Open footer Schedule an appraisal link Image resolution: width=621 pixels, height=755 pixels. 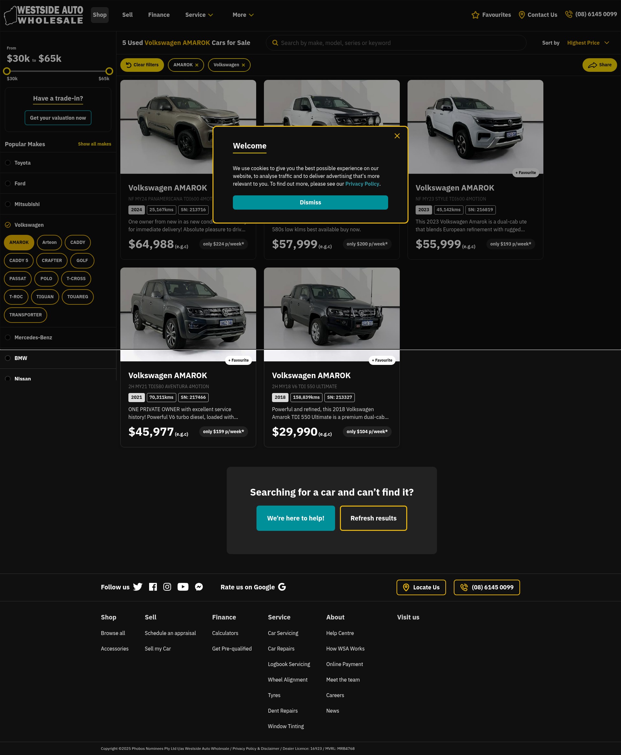click(x=170, y=633)
